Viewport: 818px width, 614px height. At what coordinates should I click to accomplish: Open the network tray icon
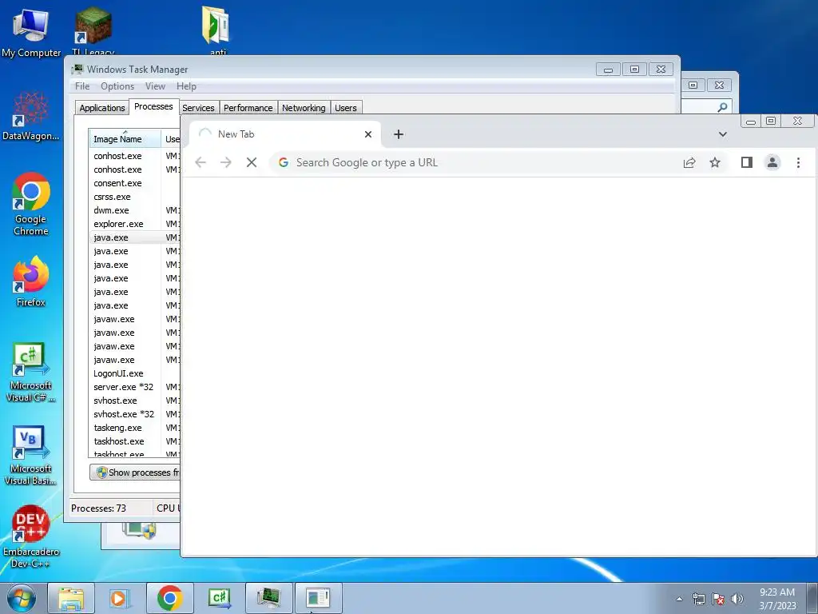[x=698, y=599]
